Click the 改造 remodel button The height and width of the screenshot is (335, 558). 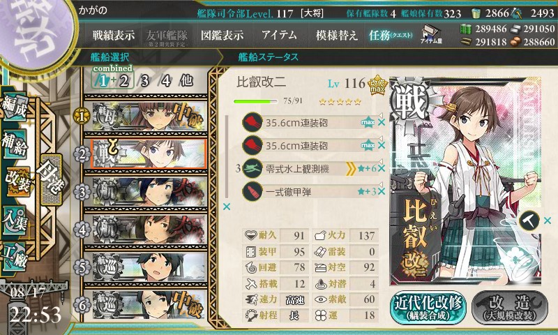pos(510,308)
